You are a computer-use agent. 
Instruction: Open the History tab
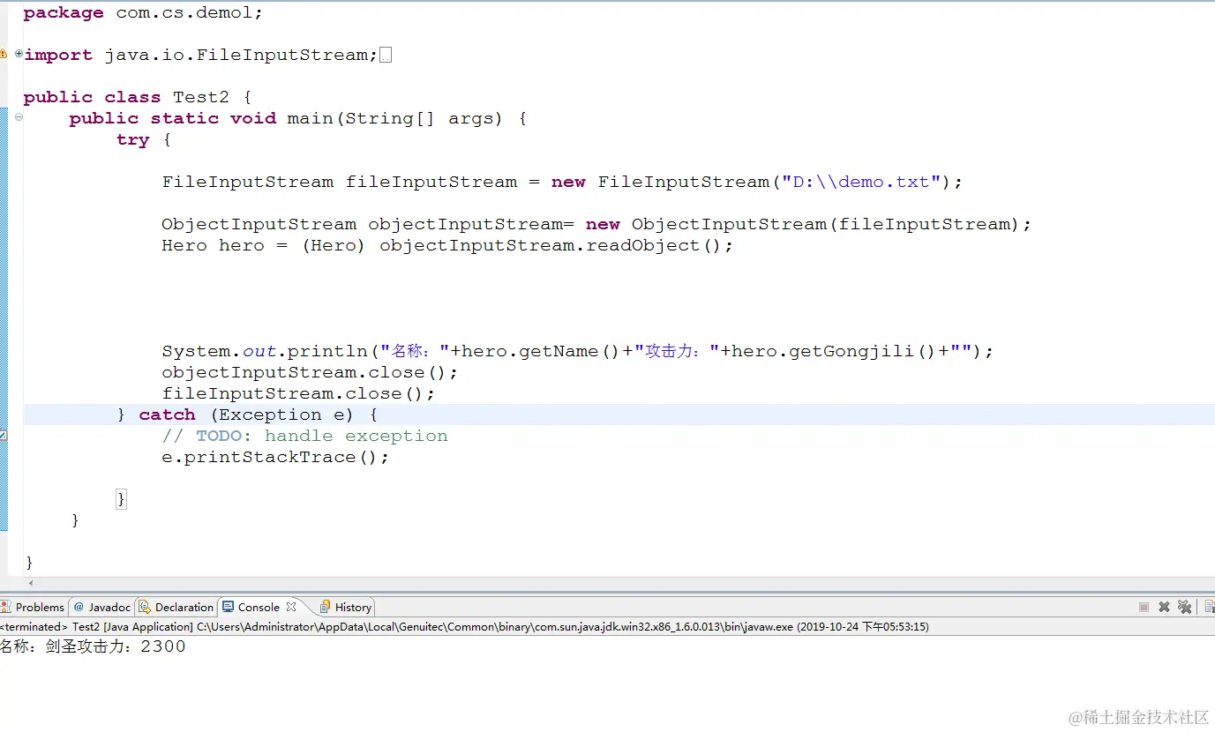(x=346, y=607)
